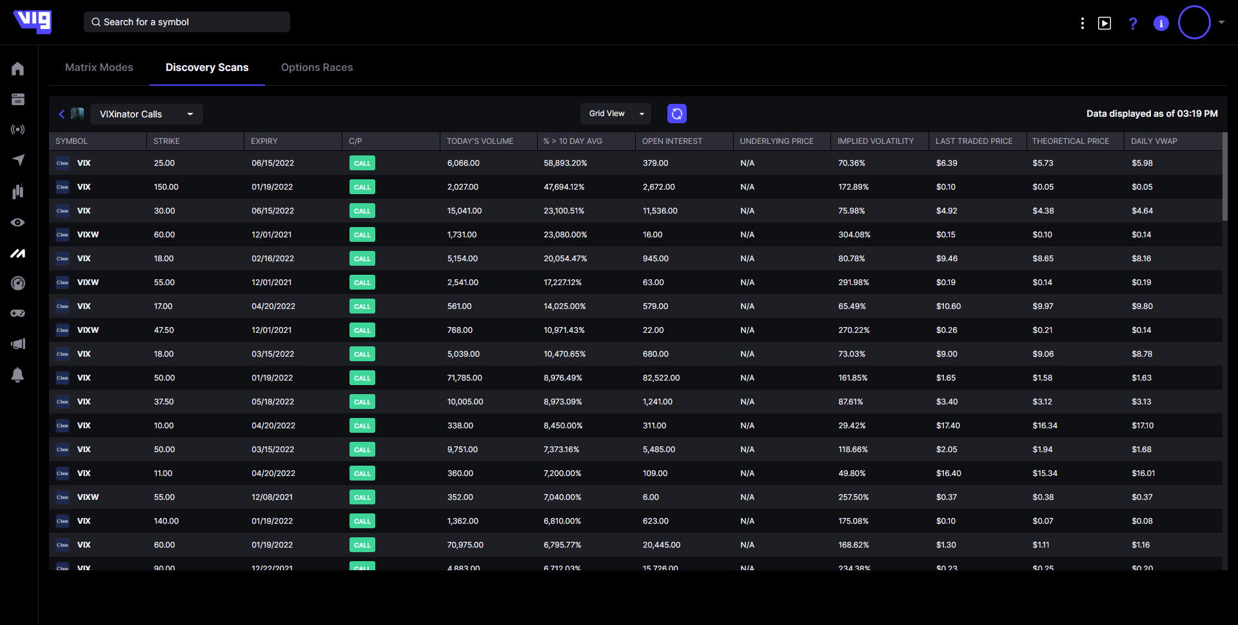Click the CALL badge in the 150.00 strike row
This screenshot has width=1238, height=625.
[x=362, y=187]
